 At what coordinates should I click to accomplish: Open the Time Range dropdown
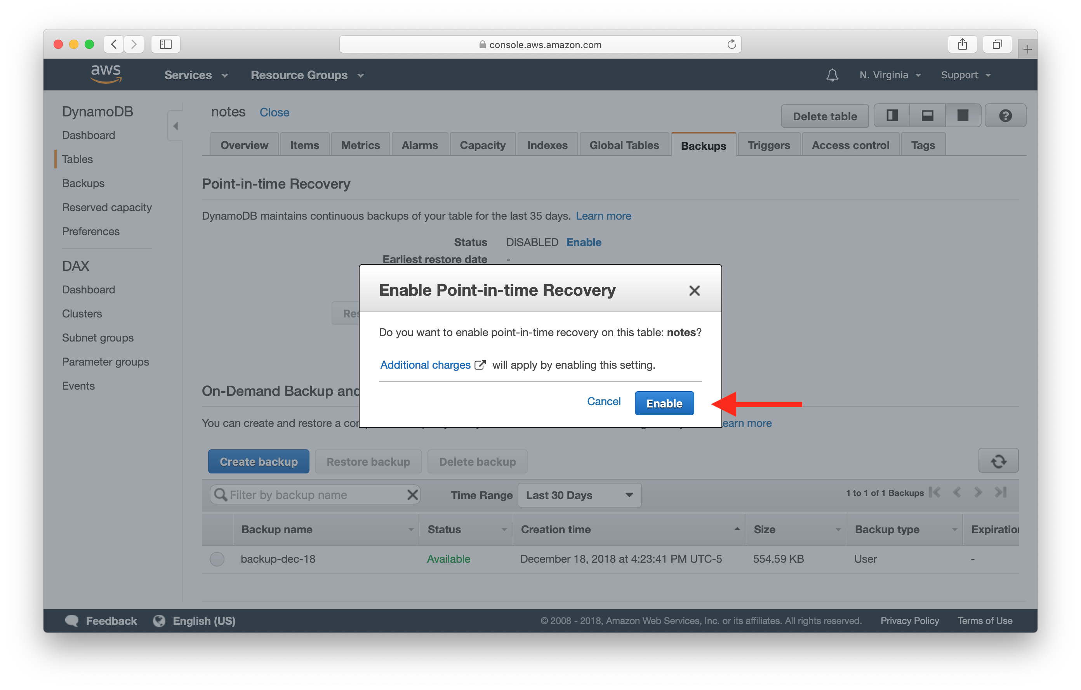point(579,495)
